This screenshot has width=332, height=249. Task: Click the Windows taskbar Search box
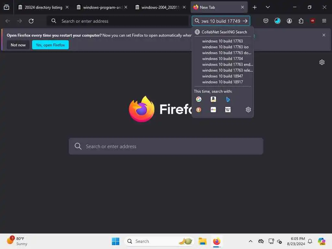click(x=159, y=241)
